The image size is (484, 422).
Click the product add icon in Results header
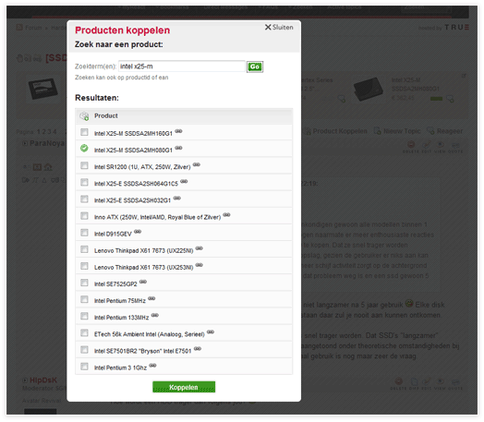tap(84, 116)
